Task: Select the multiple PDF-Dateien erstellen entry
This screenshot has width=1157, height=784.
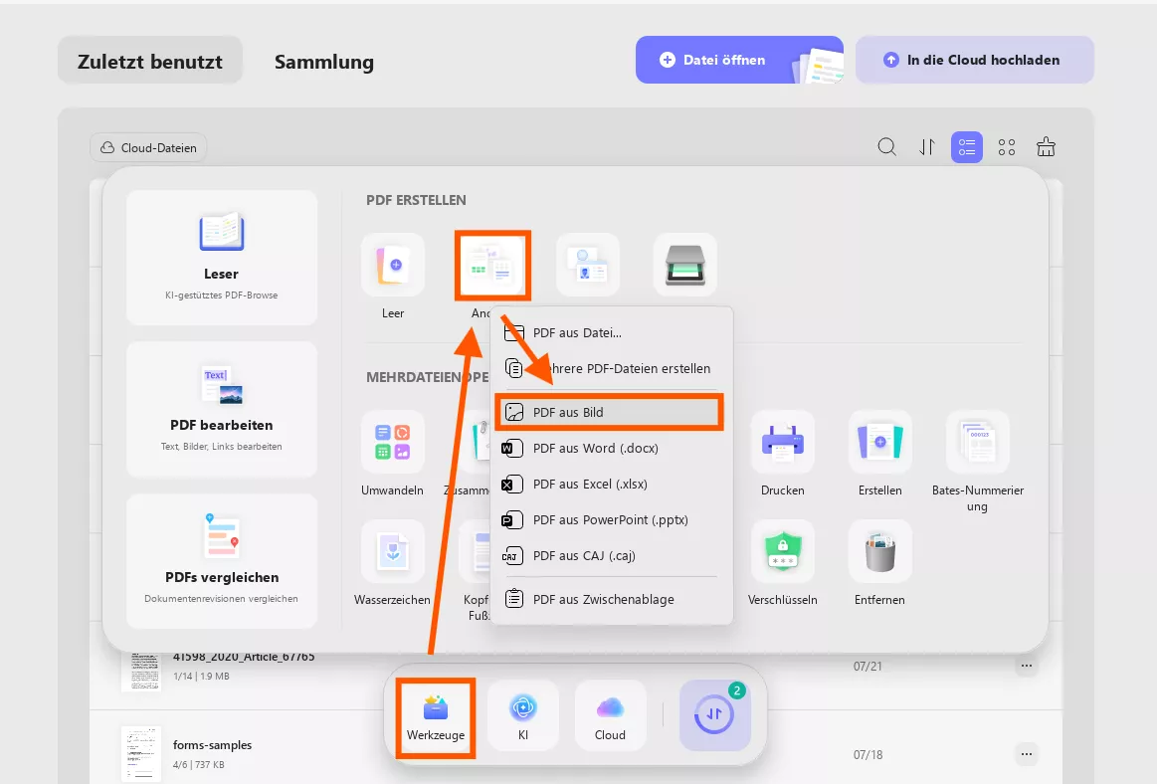Action: coord(612,368)
